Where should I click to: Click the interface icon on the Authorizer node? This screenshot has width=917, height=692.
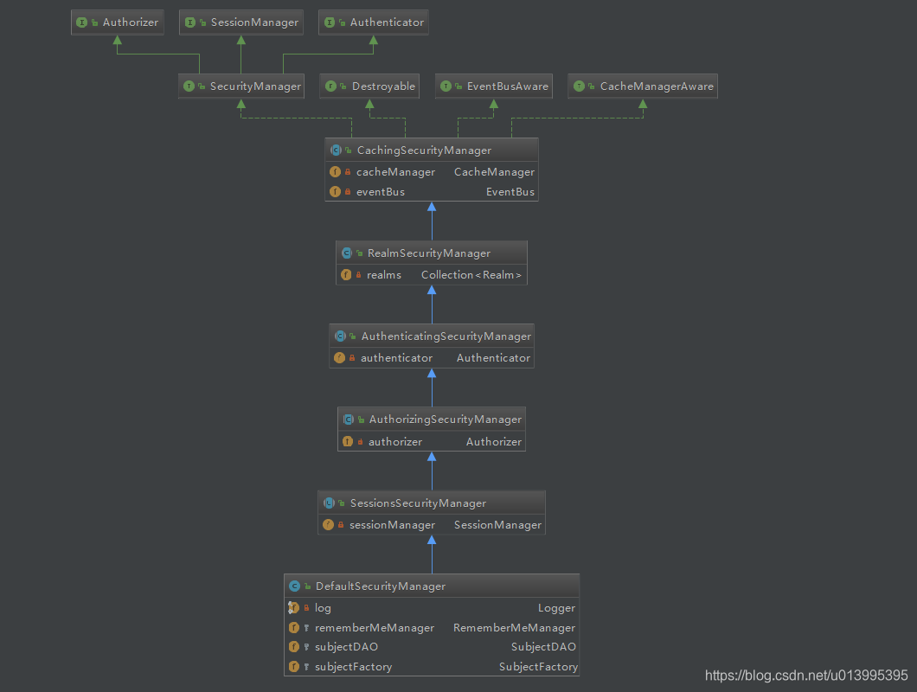click(81, 22)
